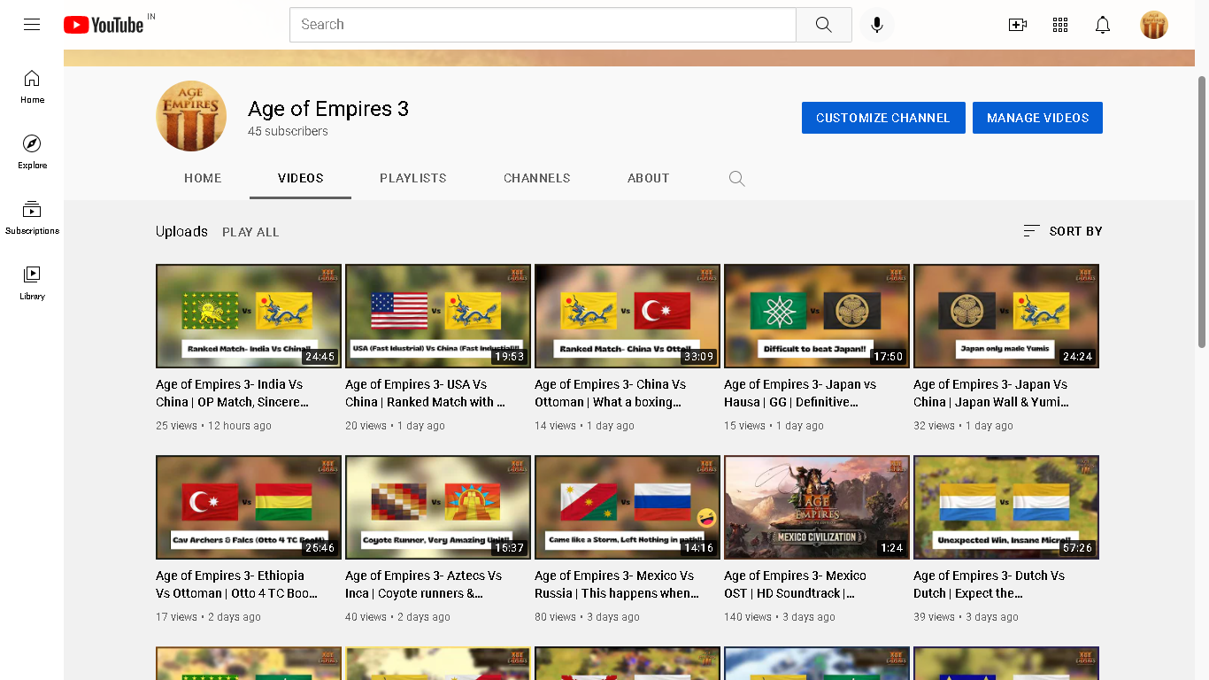The height and width of the screenshot is (680, 1209).
Task: Click the Age of Empires channel avatar
Action: coord(191,116)
